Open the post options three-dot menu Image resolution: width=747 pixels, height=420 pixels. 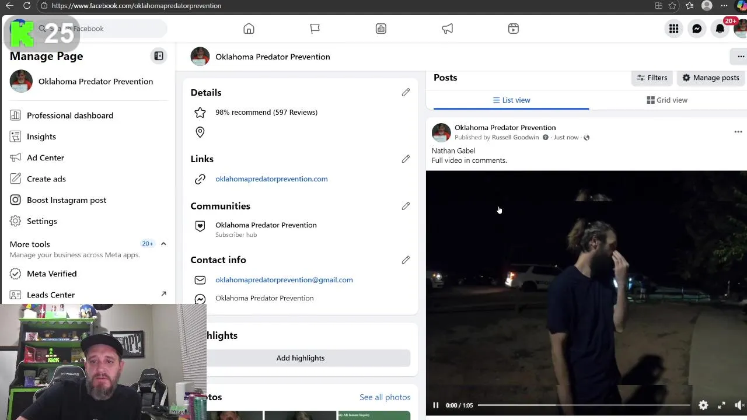[x=738, y=132]
